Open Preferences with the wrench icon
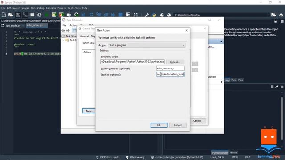This screenshot has width=285, height=160. point(147,15)
